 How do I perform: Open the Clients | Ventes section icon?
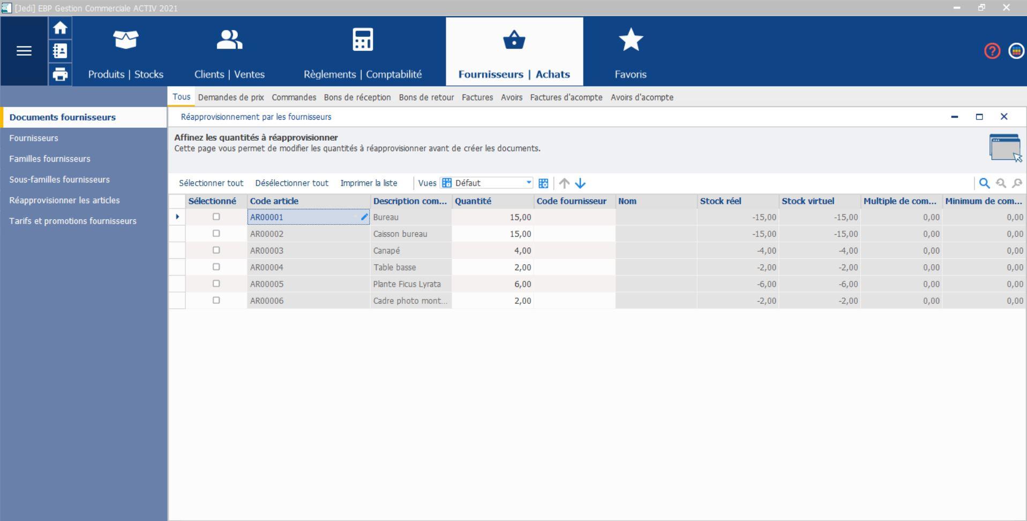tap(229, 39)
